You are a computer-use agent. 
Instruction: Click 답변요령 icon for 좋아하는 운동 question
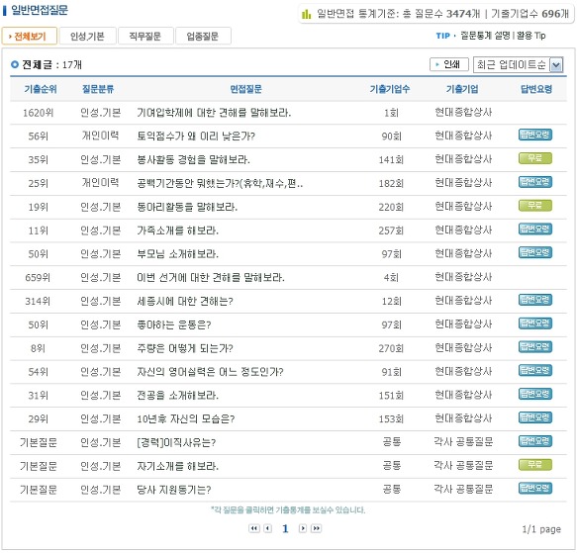(x=535, y=323)
